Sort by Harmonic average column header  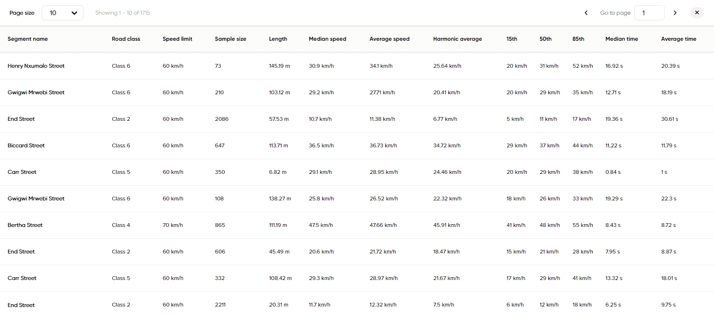(x=457, y=39)
